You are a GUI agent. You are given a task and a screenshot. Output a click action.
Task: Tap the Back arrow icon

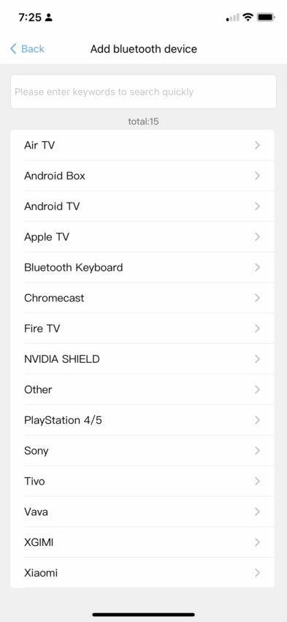click(13, 49)
